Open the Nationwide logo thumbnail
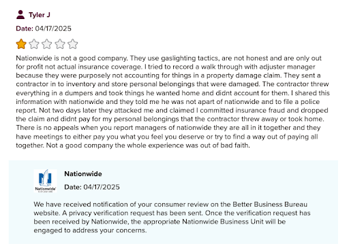 pyautogui.click(x=45, y=181)
